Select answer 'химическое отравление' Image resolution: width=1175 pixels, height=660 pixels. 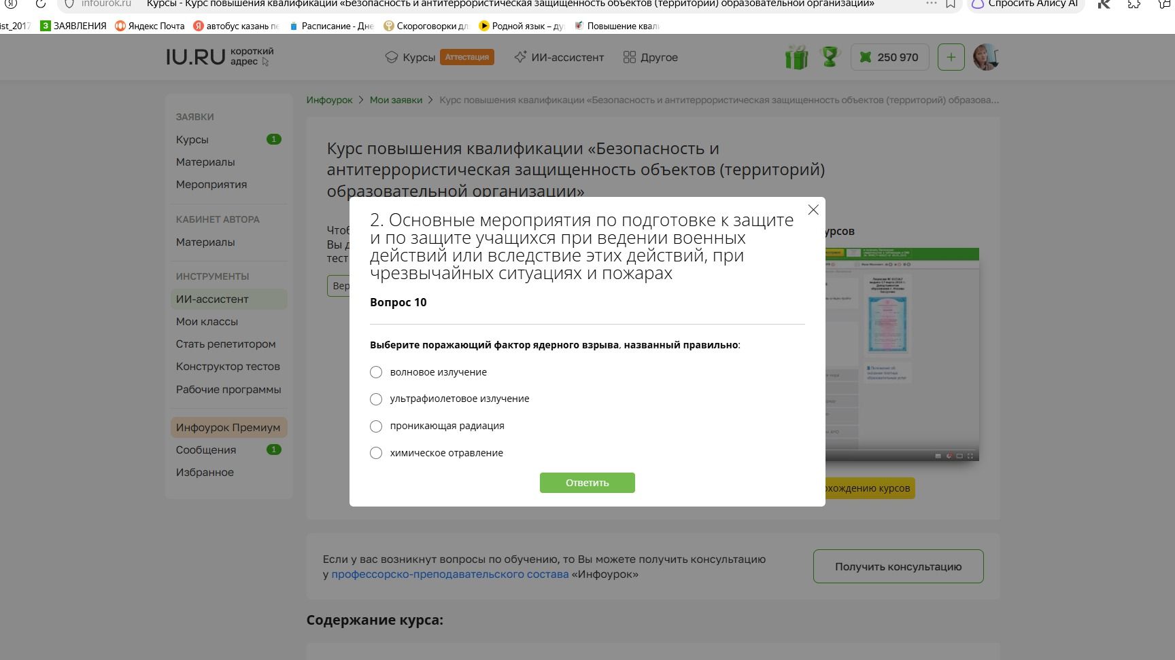click(x=376, y=453)
